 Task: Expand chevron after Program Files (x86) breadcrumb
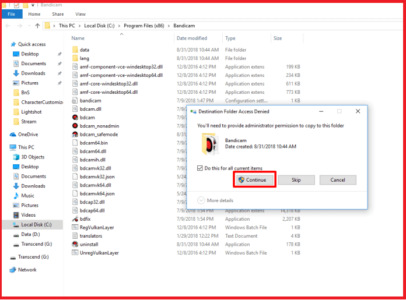tap(169, 26)
